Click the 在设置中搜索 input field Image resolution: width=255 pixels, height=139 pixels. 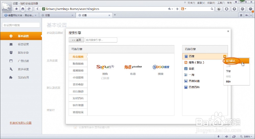(21, 25)
